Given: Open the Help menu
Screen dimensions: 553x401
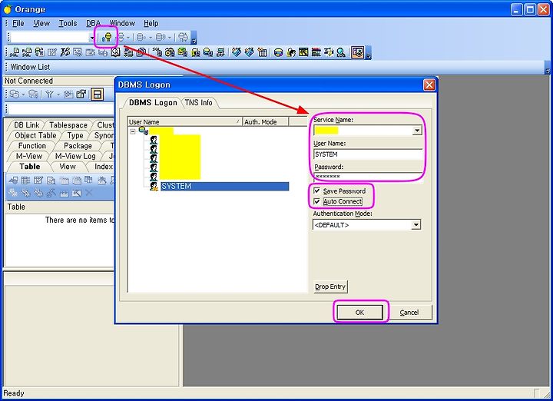Looking at the screenshot, I should click(x=151, y=23).
